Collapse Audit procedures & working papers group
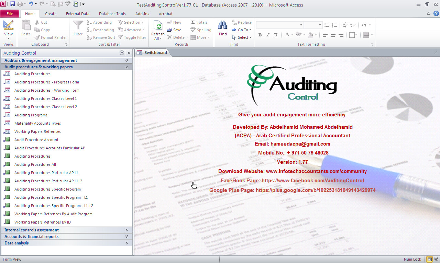 (x=126, y=67)
